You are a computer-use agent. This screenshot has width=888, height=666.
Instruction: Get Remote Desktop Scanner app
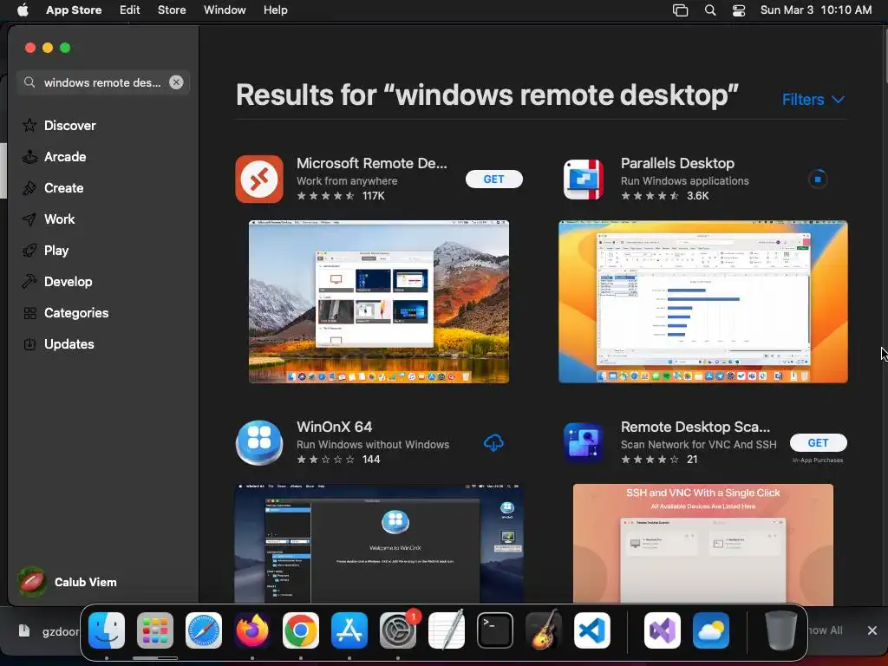(x=818, y=443)
